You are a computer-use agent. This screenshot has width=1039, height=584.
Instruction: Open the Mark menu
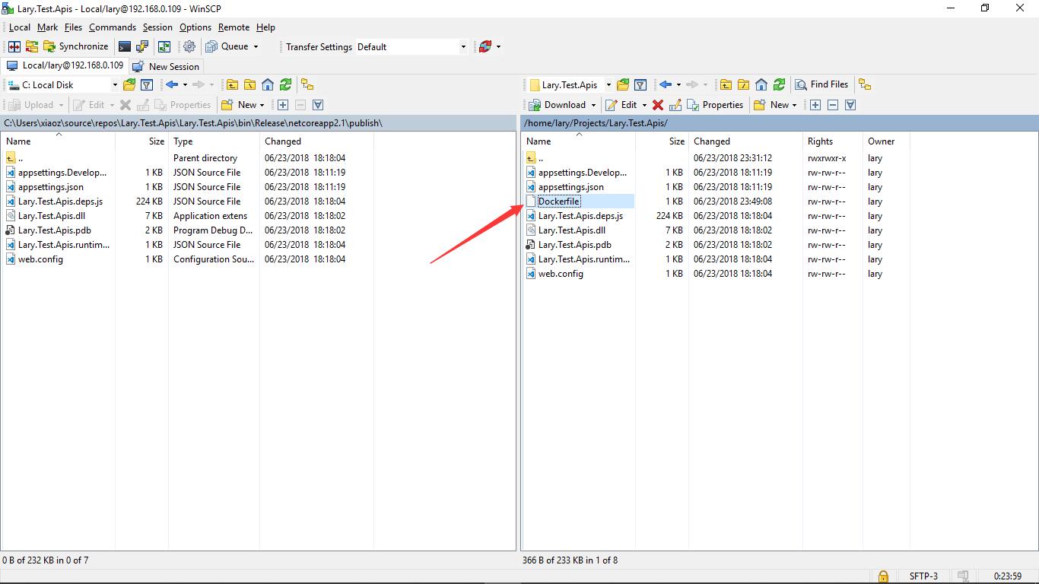47,27
